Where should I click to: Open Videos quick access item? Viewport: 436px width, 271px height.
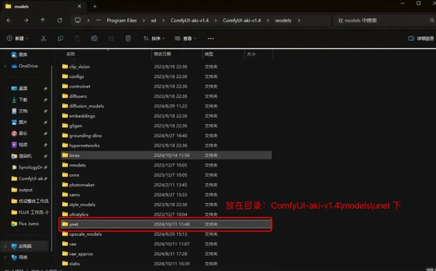coord(19,145)
